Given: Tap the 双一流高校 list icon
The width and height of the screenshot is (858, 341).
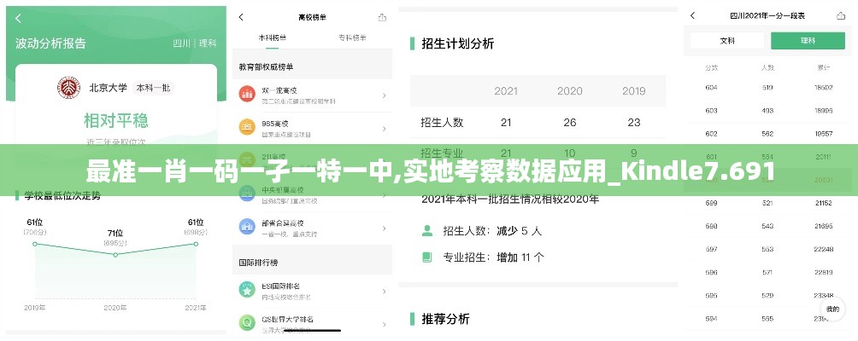Looking at the screenshot, I should [247, 95].
